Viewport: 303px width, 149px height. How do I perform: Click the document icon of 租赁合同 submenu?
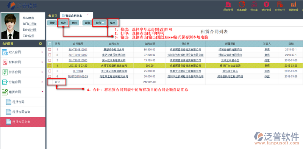pos(8,102)
